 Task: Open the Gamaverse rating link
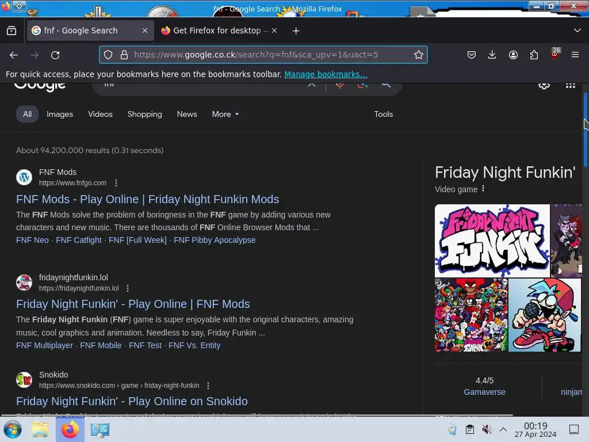[484, 392]
